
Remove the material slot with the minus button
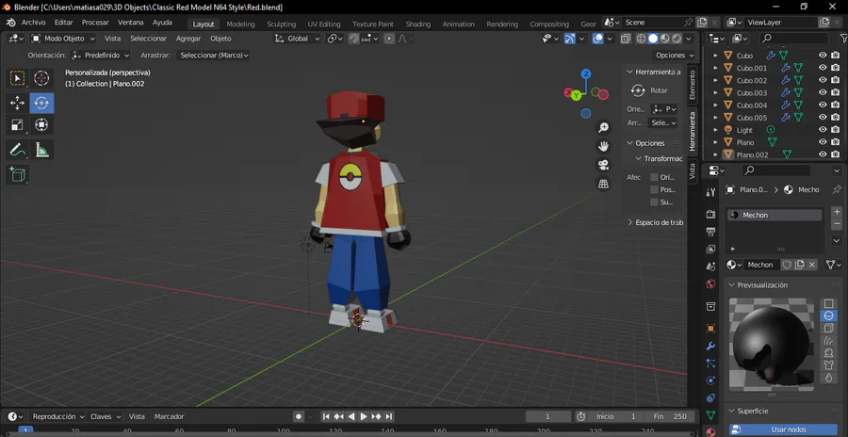pyautogui.click(x=837, y=224)
